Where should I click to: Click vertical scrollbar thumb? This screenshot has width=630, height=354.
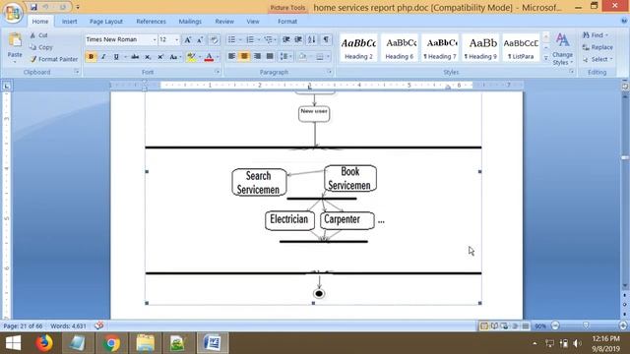(625, 157)
